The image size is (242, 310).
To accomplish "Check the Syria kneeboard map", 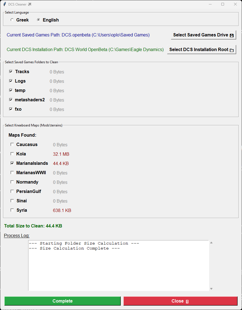I will click(x=12, y=210).
